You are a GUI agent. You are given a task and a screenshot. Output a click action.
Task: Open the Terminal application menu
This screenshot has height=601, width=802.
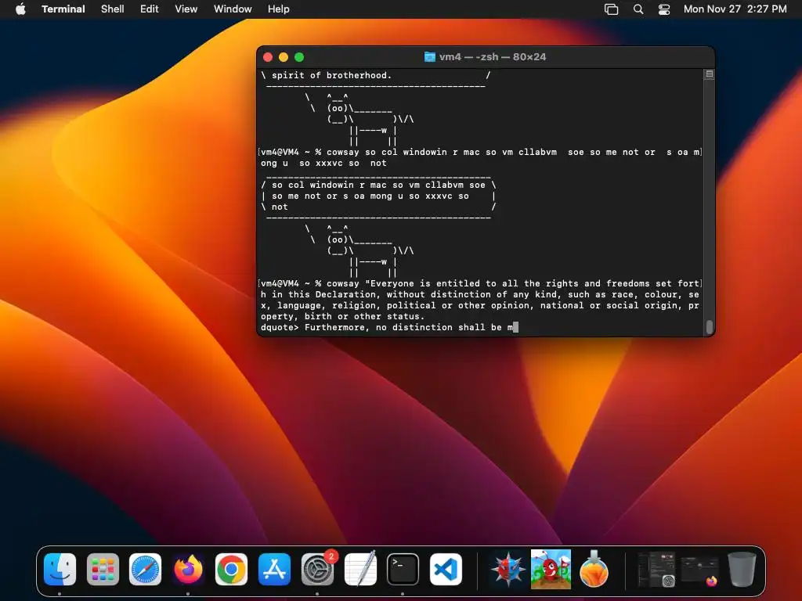(63, 9)
